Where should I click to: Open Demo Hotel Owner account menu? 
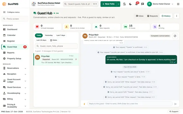(x=160, y=4)
